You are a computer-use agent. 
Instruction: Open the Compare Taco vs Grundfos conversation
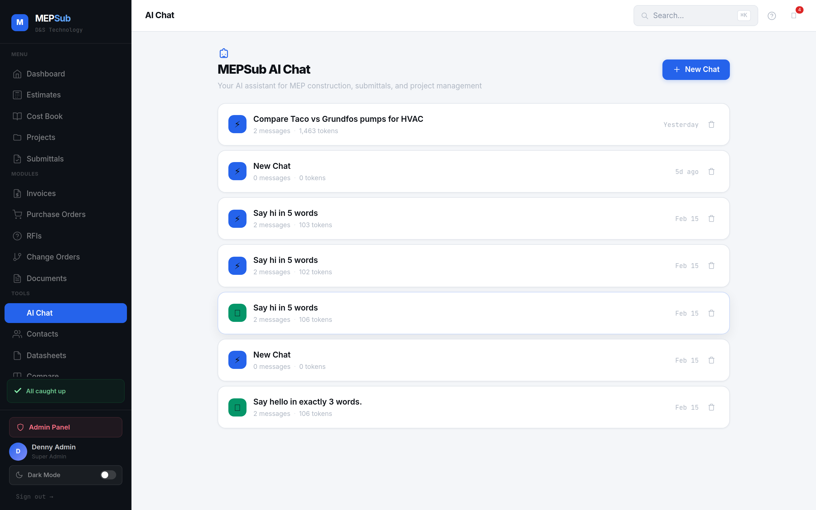338,119
